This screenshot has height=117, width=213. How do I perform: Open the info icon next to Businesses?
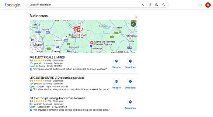point(136,17)
